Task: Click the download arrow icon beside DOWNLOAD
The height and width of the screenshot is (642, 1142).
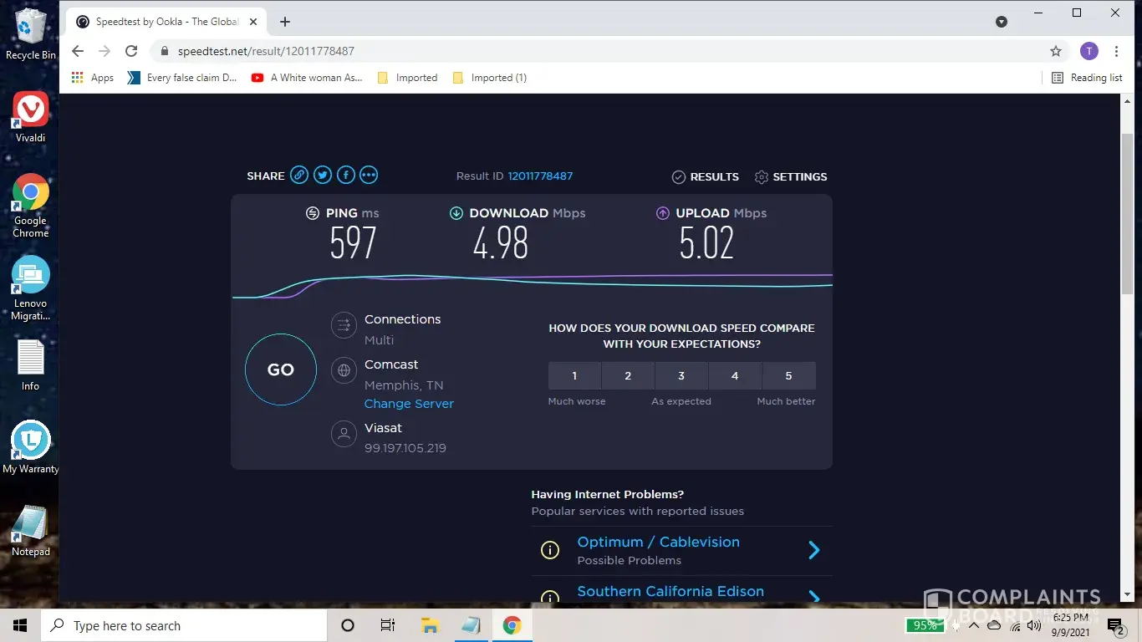Action: click(x=456, y=213)
